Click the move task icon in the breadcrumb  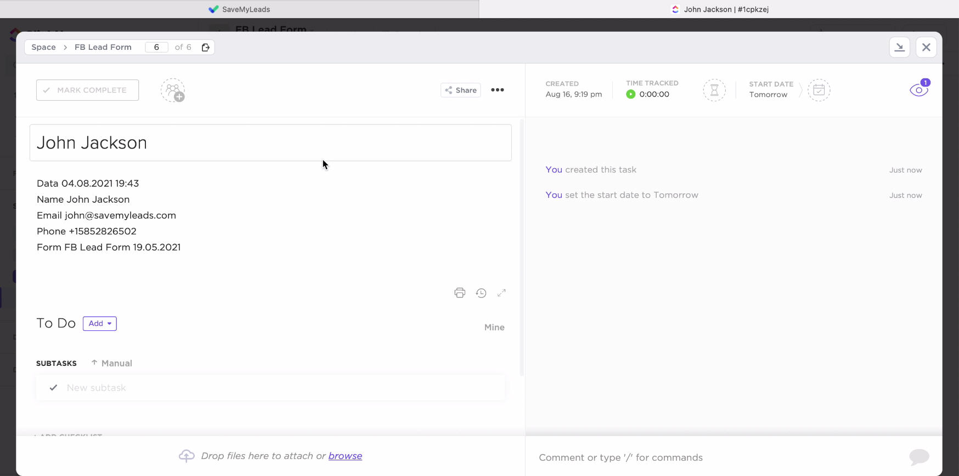pyautogui.click(x=206, y=47)
